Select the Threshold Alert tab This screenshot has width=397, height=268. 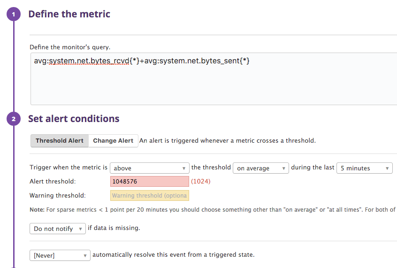(x=60, y=141)
